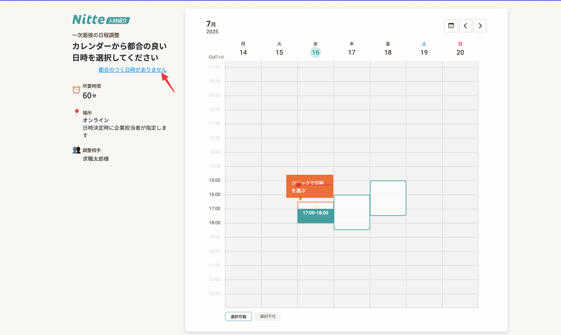Click the 15:00 time label
Viewport: 561px width, 335px height.
point(214,180)
